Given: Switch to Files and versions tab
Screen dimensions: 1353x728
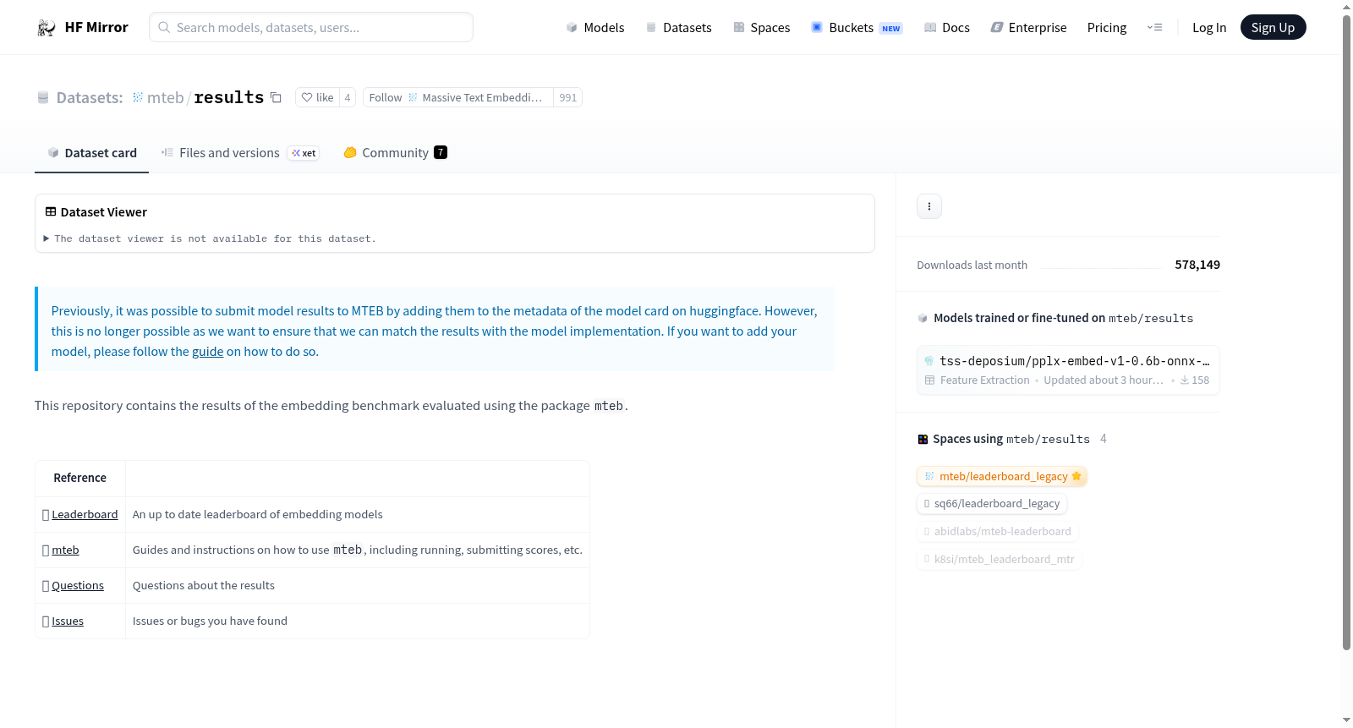Looking at the screenshot, I should point(240,152).
